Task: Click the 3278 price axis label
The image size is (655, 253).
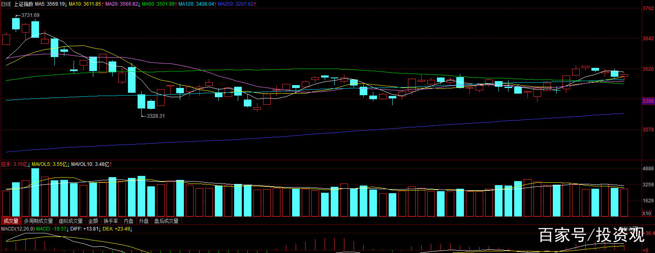Action: point(648,130)
